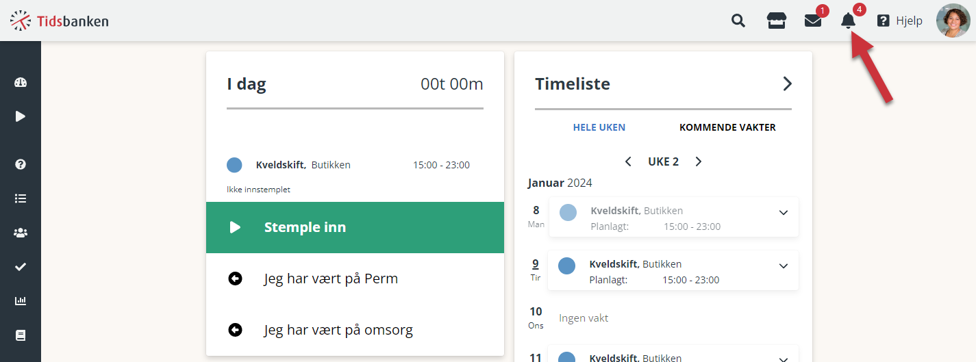Screen dimensions: 976x362
Task: Open the notifications bell icon
Action: tap(849, 21)
